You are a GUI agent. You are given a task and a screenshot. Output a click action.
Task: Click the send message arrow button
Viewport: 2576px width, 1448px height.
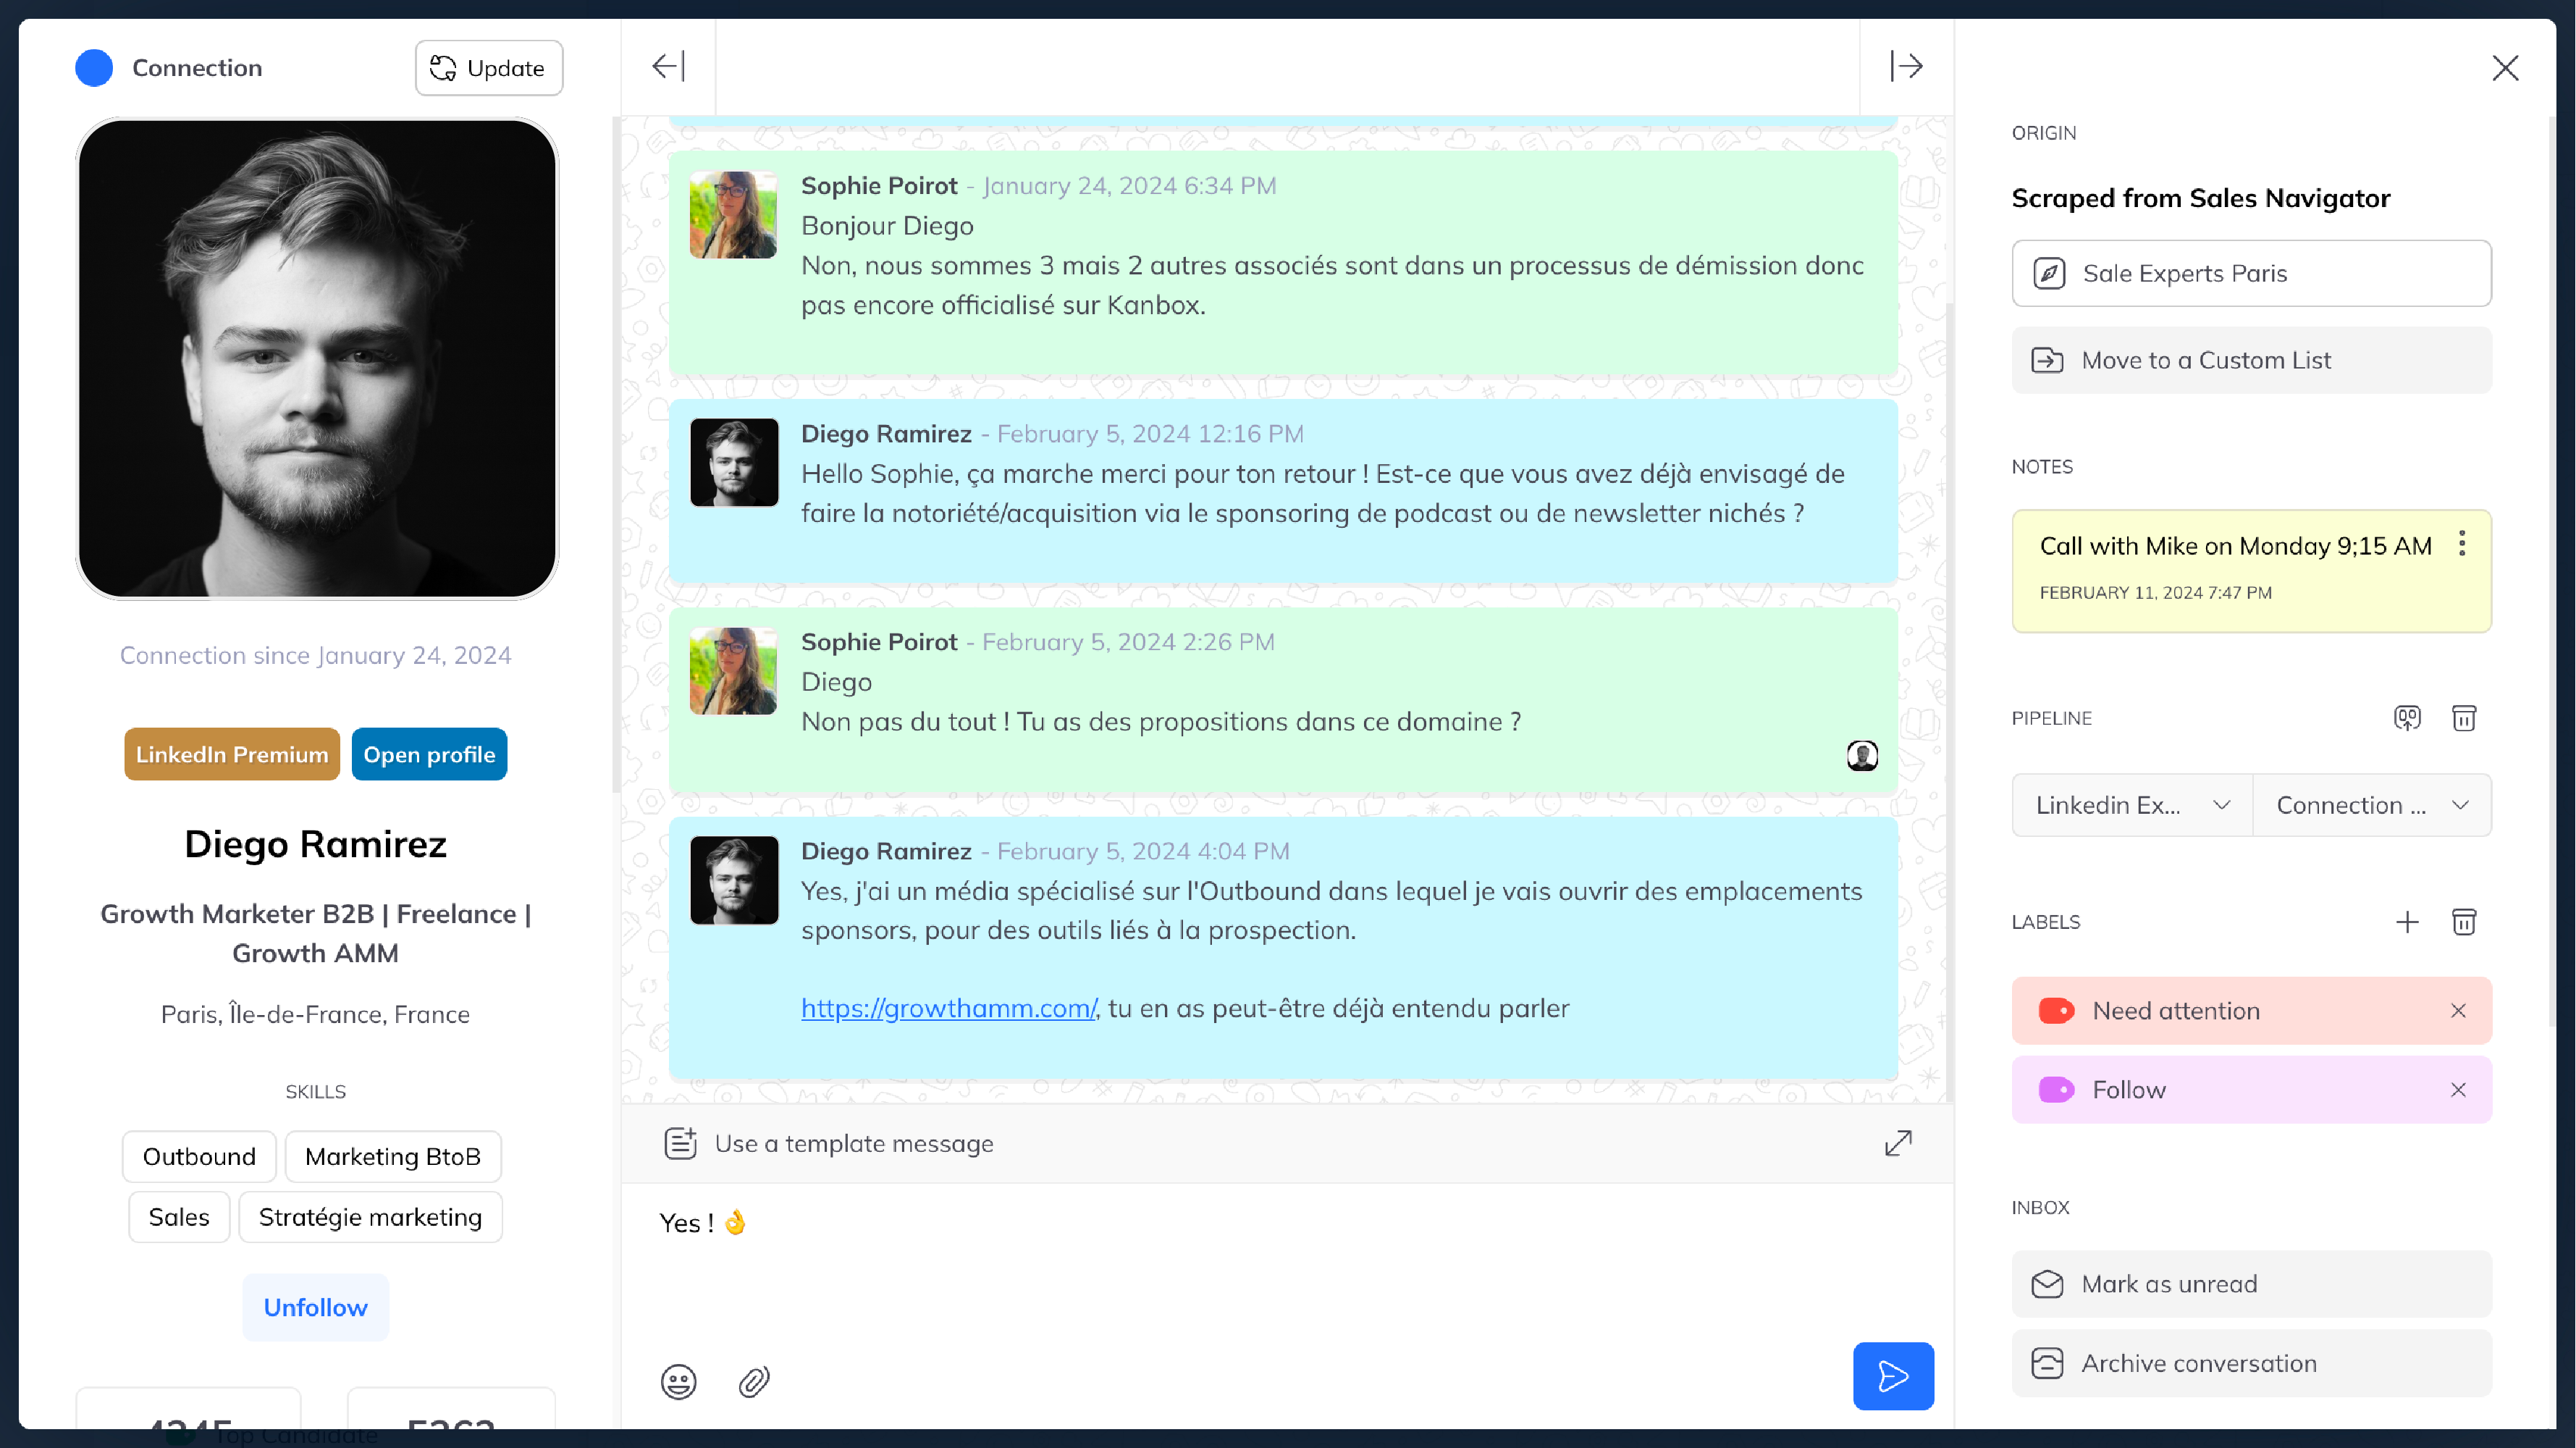pyautogui.click(x=1892, y=1376)
